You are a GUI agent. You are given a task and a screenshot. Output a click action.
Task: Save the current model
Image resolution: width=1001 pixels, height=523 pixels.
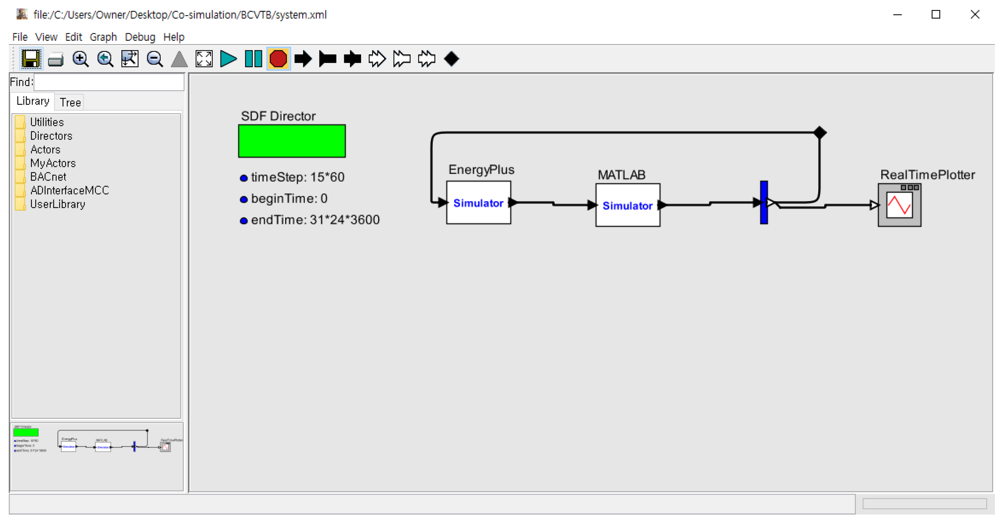coord(32,59)
